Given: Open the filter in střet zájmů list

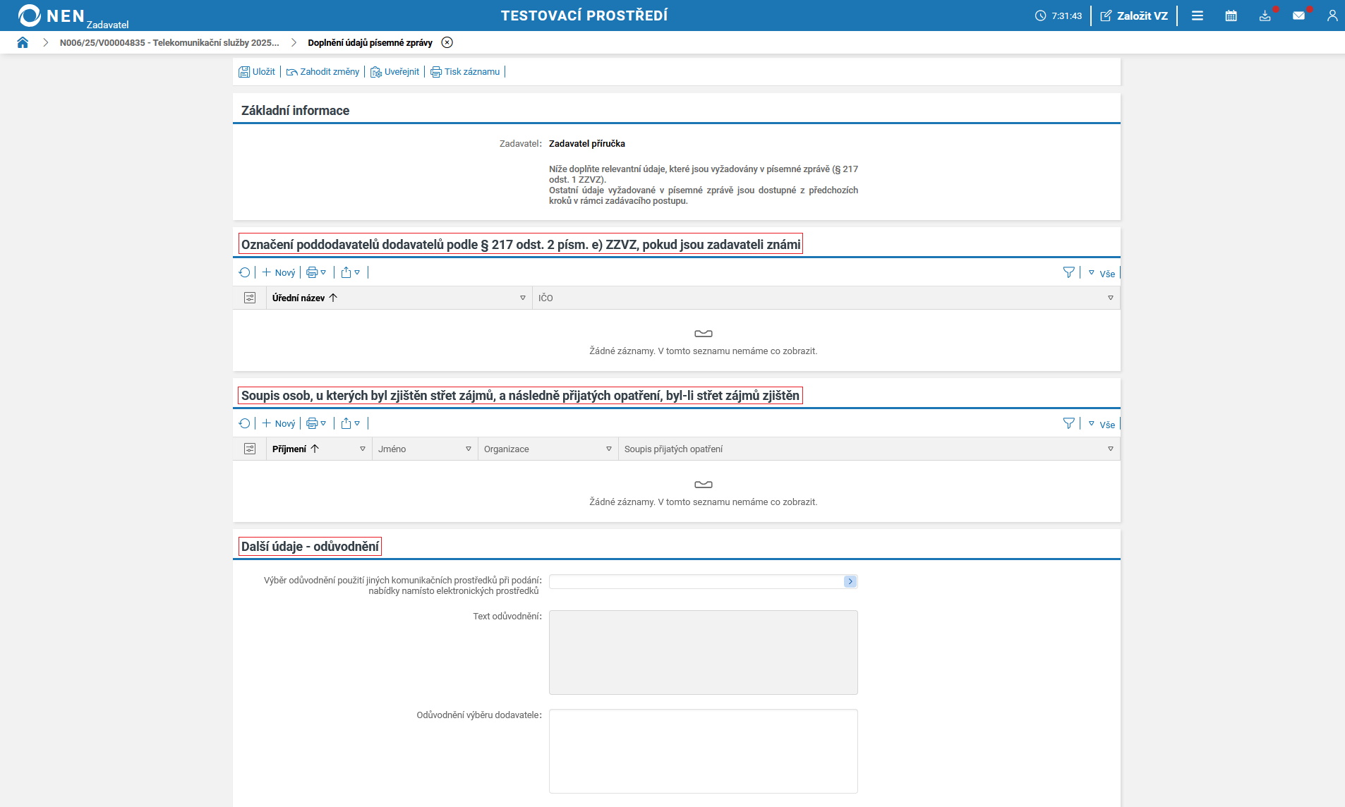Looking at the screenshot, I should [1069, 423].
